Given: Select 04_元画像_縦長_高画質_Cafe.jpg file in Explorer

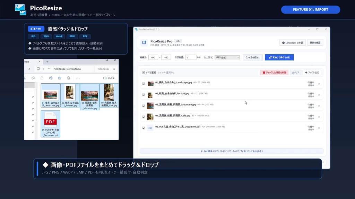Looking at the screenshot, I should click(x=109, y=95).
